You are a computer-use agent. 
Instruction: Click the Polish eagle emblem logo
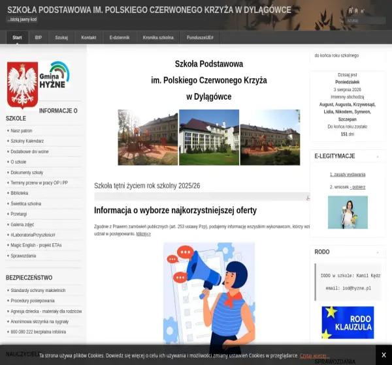point(22,85)
